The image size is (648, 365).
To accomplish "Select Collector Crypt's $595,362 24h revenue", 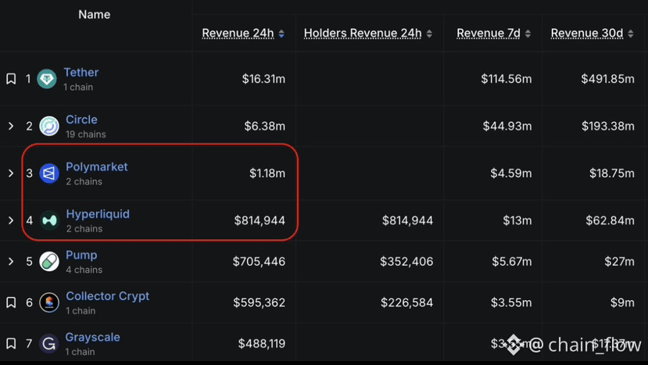I will point(259,302).
